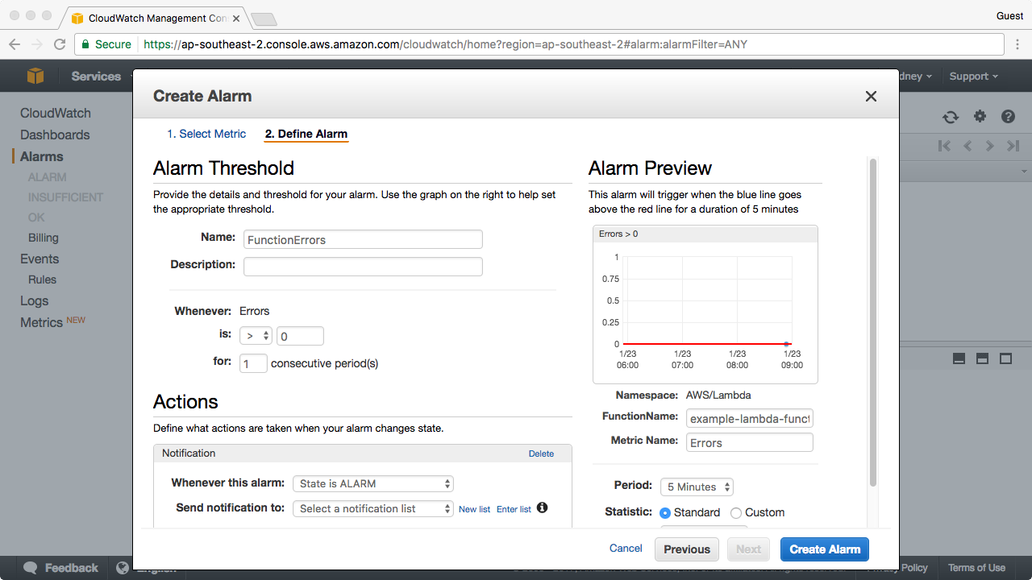Viewport: 1032px width, 580px height.
Task: Click the Secure padlock indicator
Action: [106, 44]
